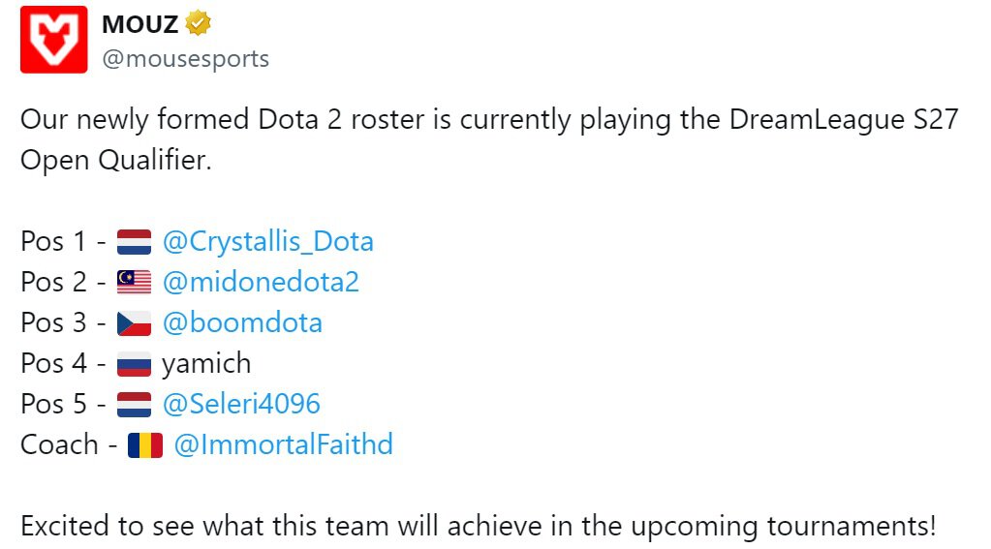This screenshot has height=549, width=991.
Task: Click the Romanian flag beside ImmortalFaithd
Action: coord(145,445)
